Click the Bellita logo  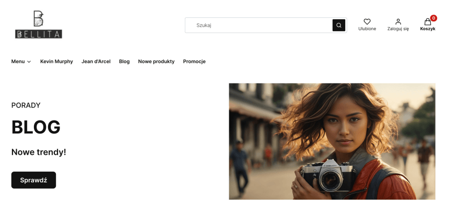coord(39,25)
